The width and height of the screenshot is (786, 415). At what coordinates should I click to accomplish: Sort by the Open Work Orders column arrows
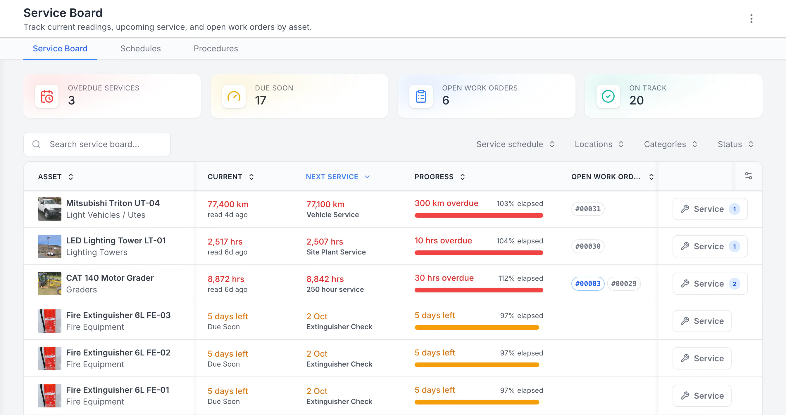[651, 177]
